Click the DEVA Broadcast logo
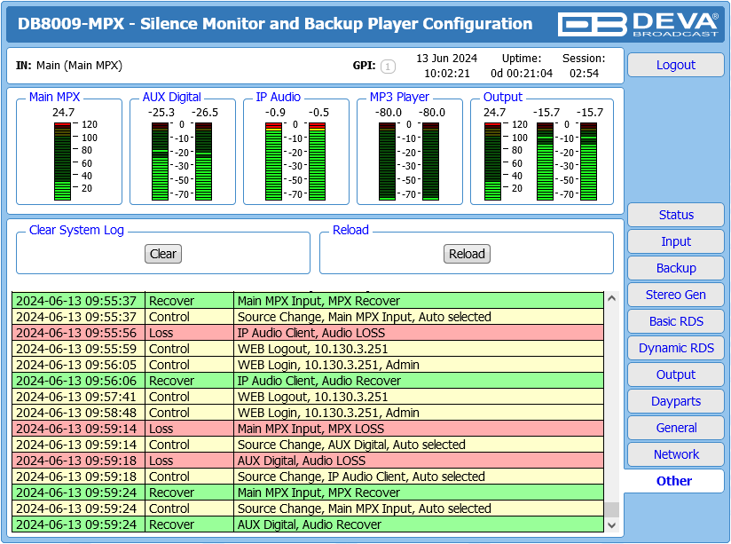This screenshot has width=731, height=544. coord(638,24)
